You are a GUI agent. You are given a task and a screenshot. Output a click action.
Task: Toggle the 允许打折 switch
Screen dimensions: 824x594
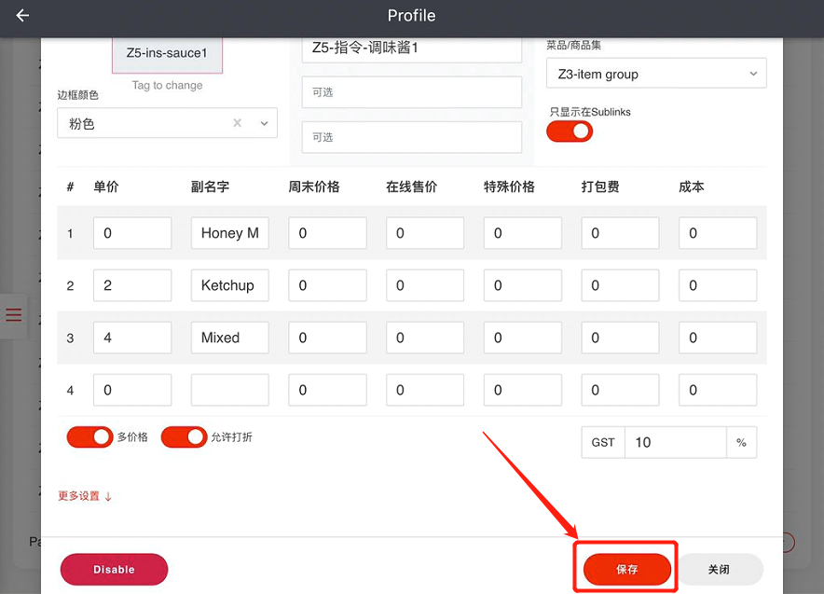click(x=184, y=436)
